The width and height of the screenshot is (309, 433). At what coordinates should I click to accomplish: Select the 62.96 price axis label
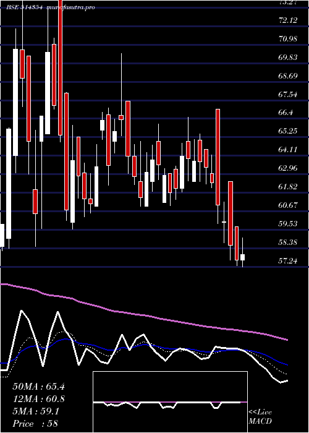(x=289, y=168)
